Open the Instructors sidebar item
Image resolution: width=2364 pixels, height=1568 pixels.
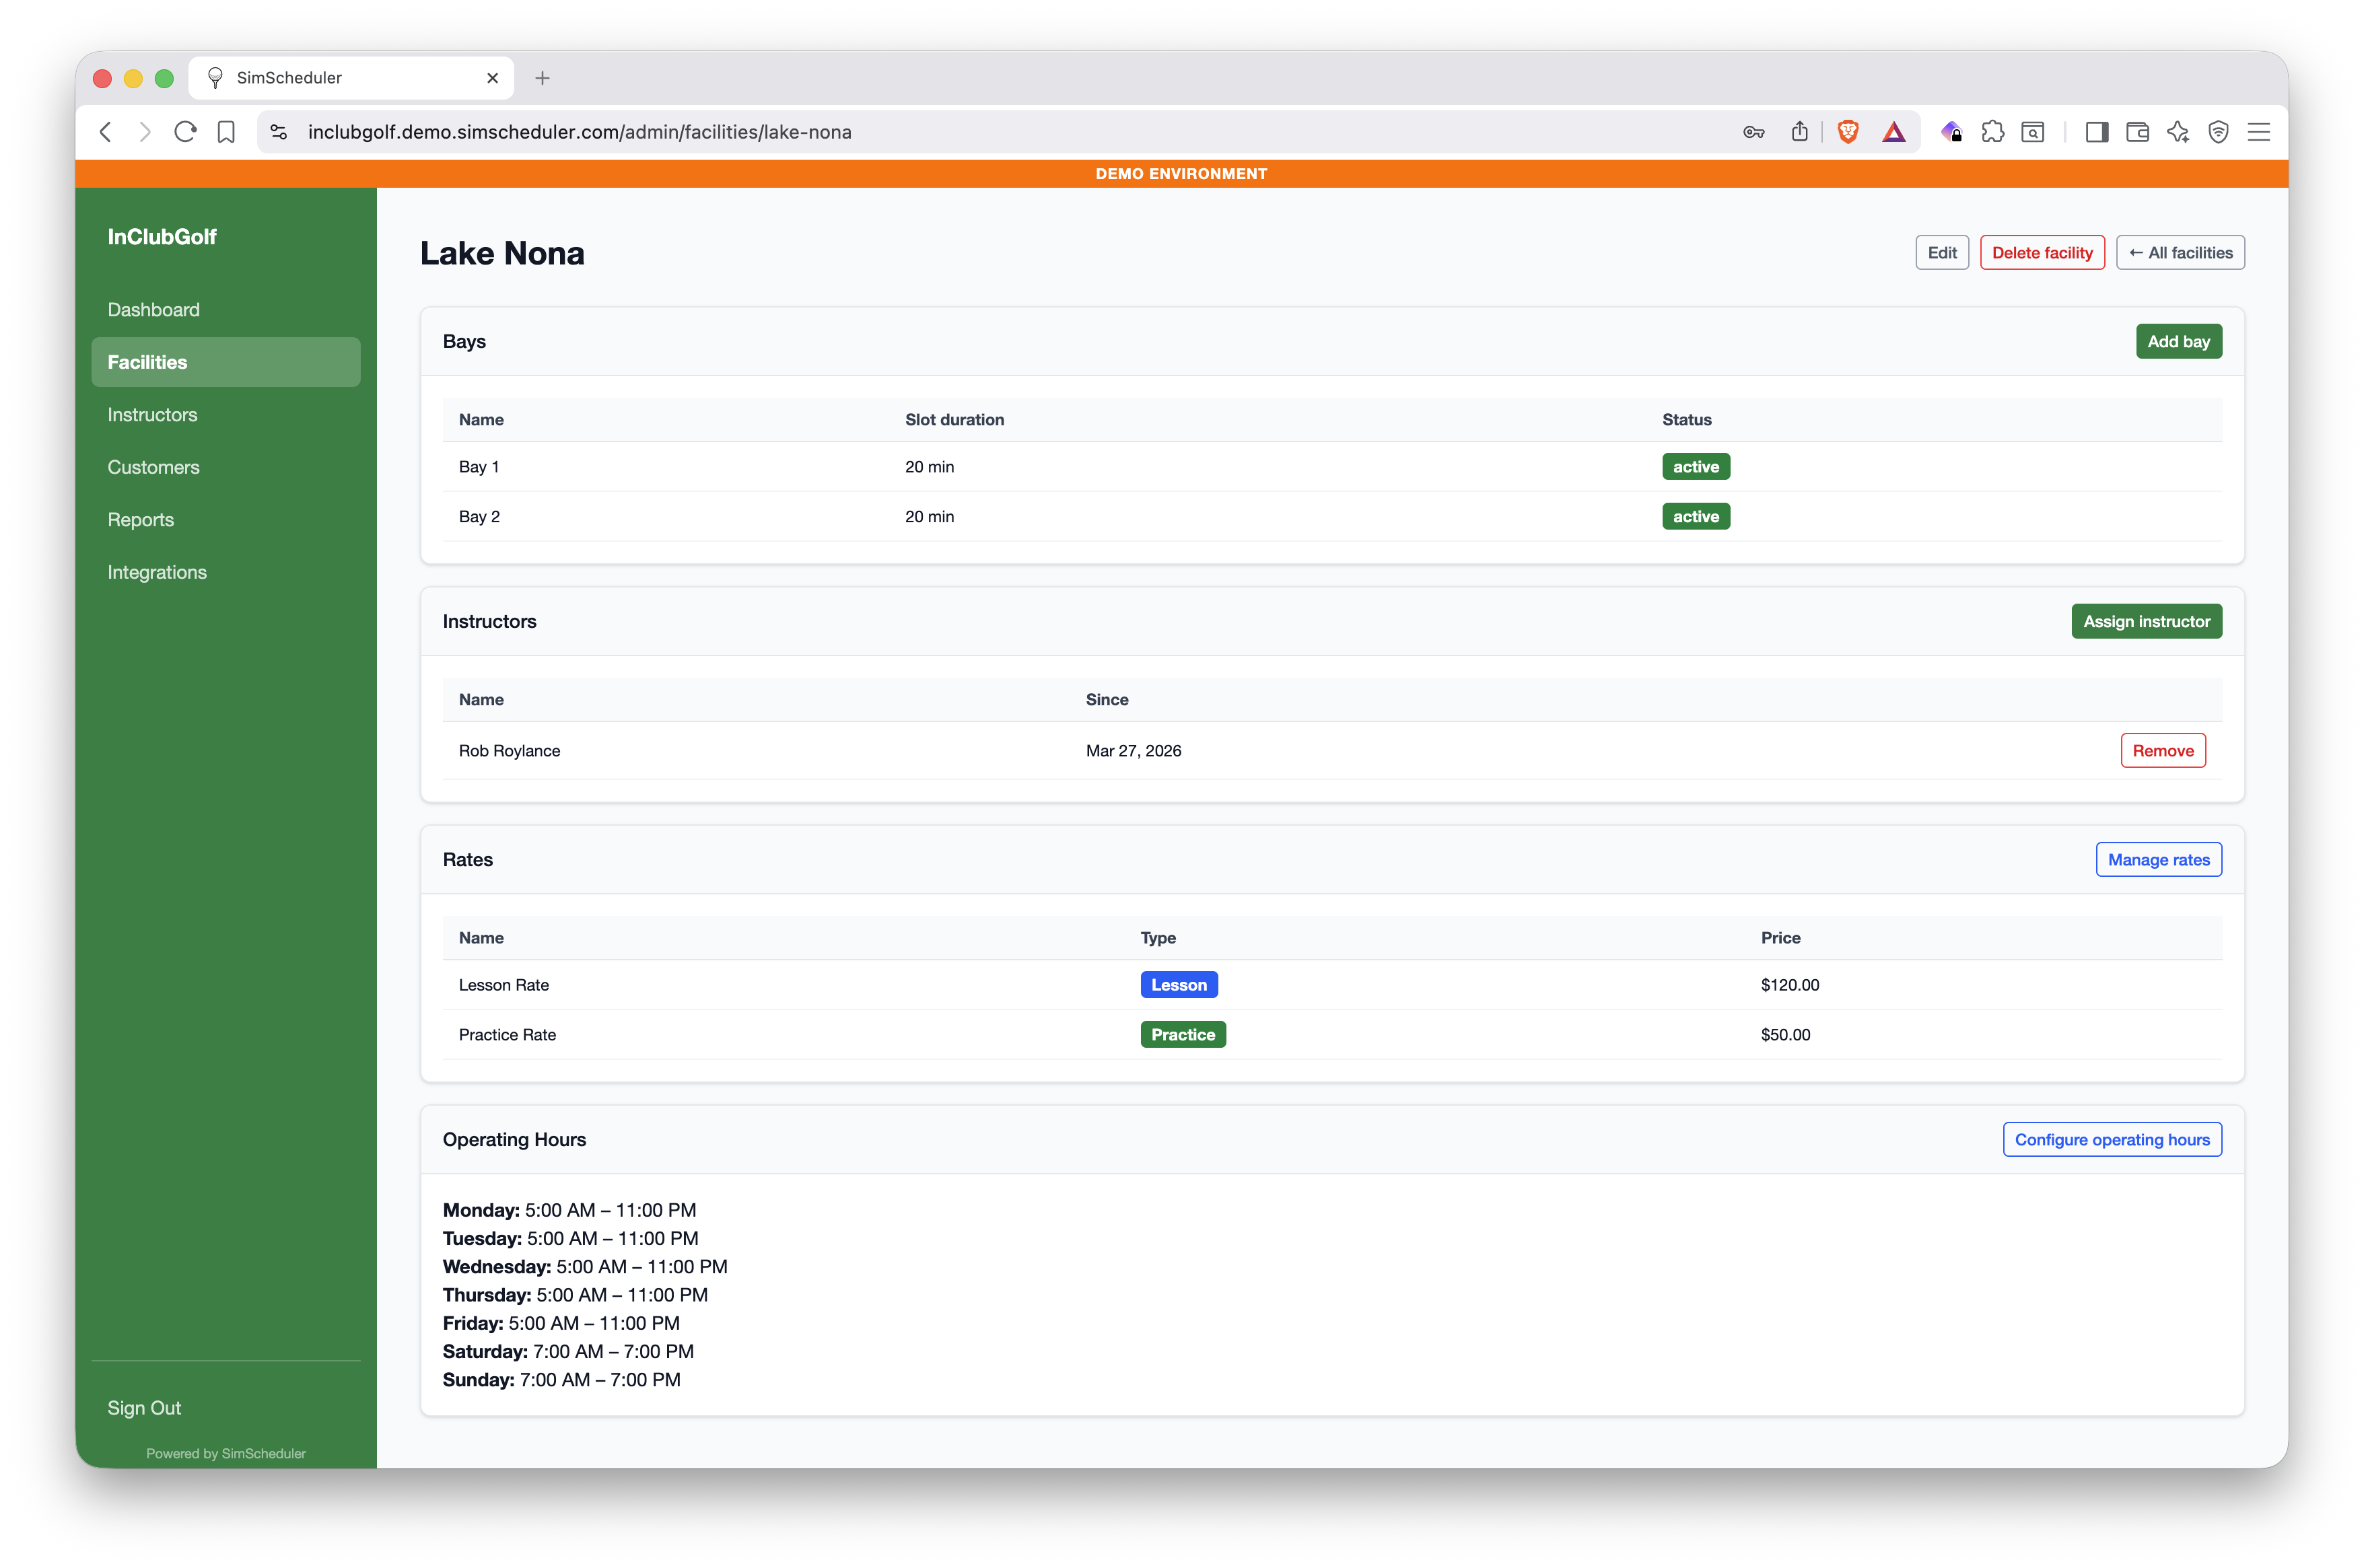(152, 415)
